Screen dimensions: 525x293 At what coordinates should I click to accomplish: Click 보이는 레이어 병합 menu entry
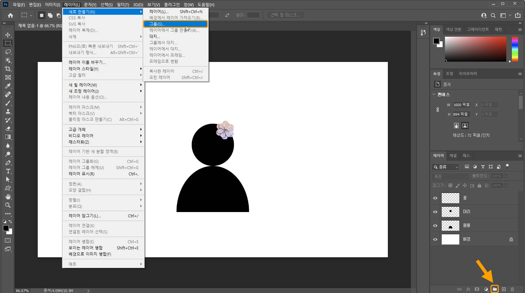[104, 248]
